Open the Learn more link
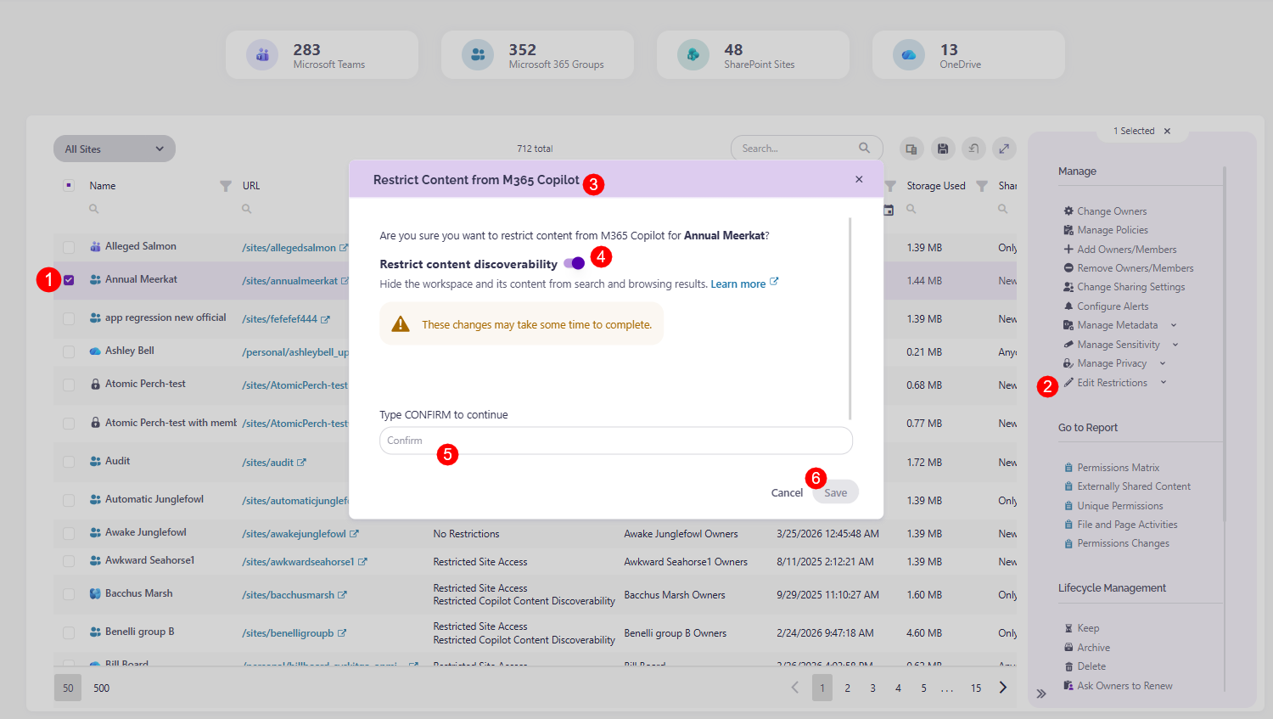 click(x=738, y=284)
